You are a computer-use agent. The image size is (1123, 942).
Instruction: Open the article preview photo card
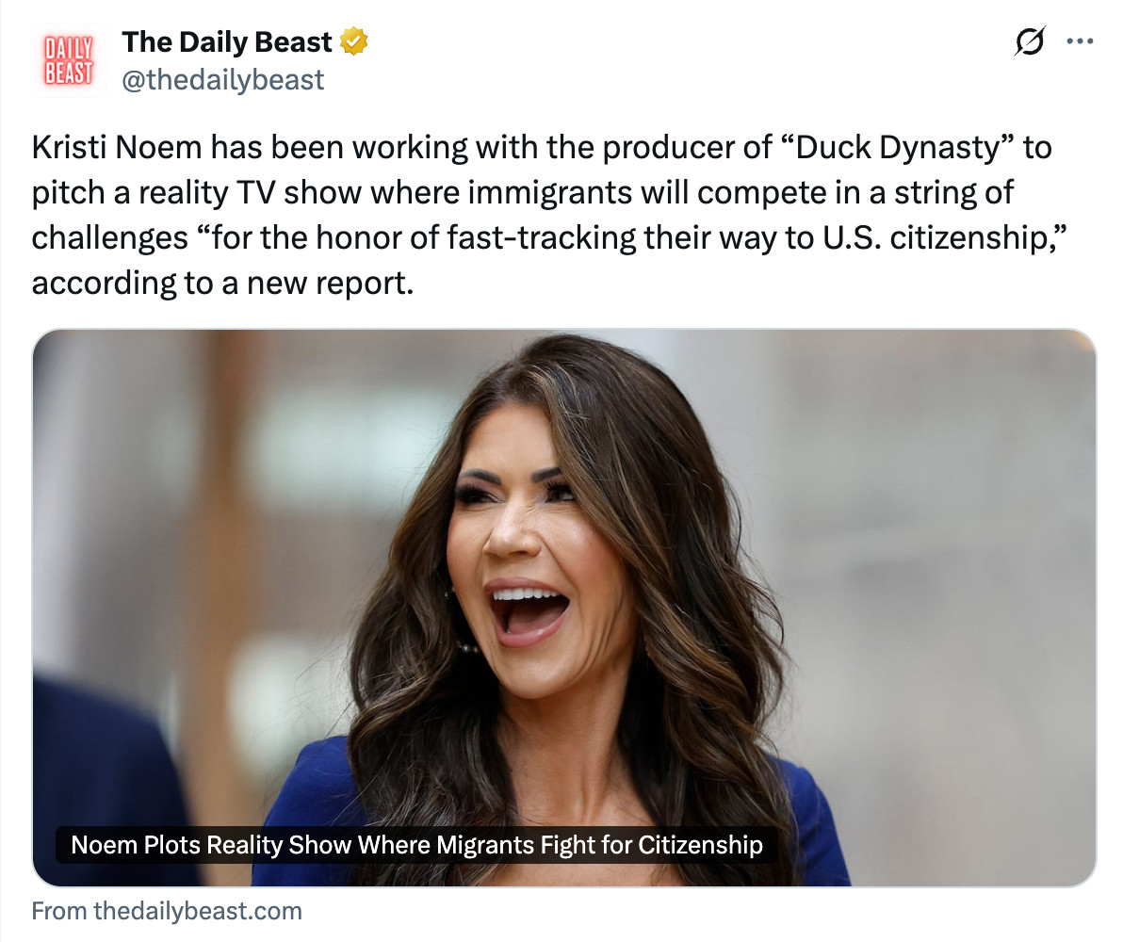coord(564,608)
